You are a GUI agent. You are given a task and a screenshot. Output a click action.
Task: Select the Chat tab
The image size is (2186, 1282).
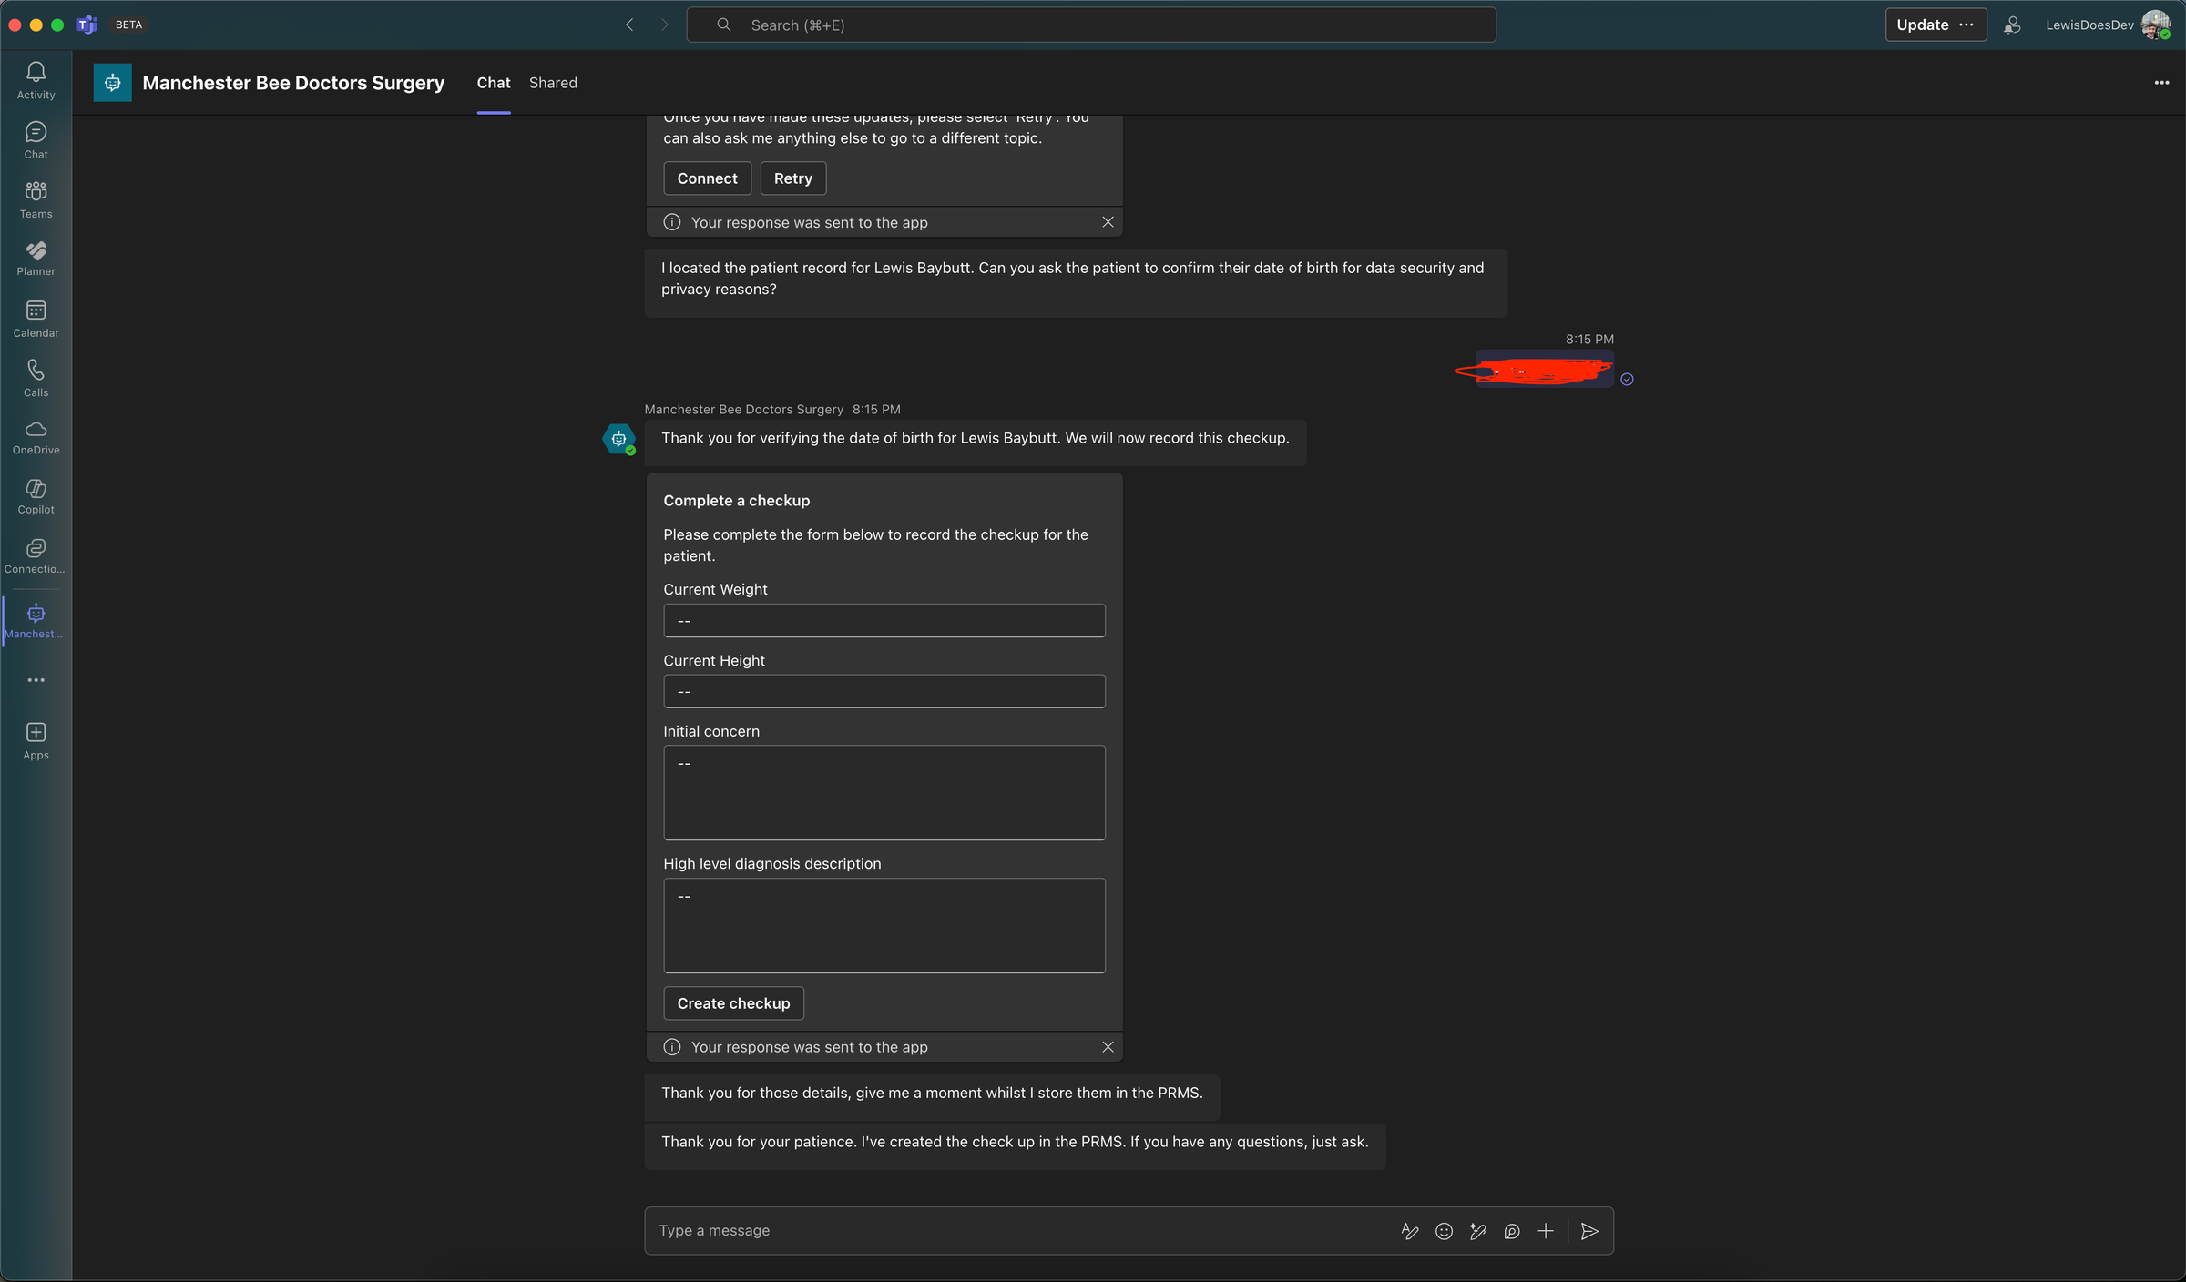coord(493,83)
